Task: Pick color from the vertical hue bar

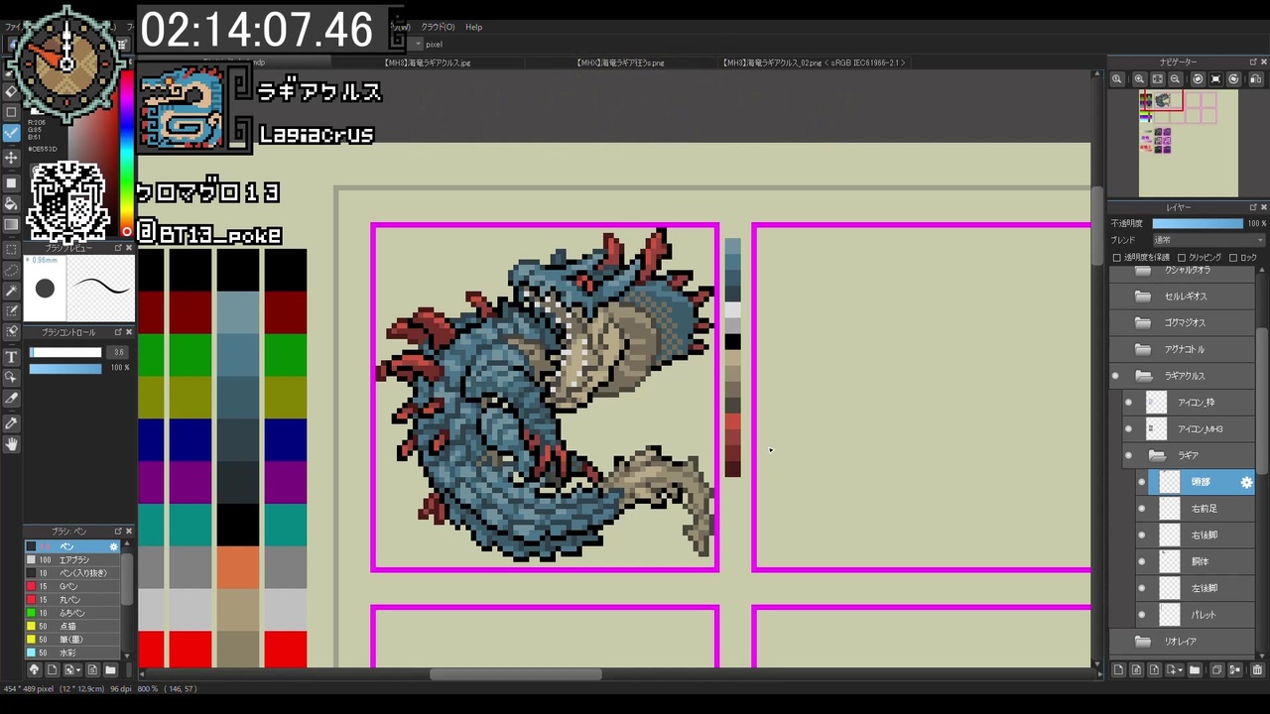Action: click(127, 153)
